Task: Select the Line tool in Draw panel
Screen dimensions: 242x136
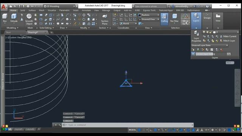Action: [x=62, y=19]
